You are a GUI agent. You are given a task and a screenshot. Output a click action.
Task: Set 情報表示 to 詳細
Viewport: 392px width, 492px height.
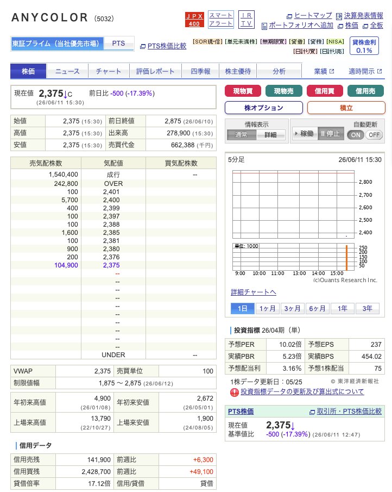click(x=271, y=135)
